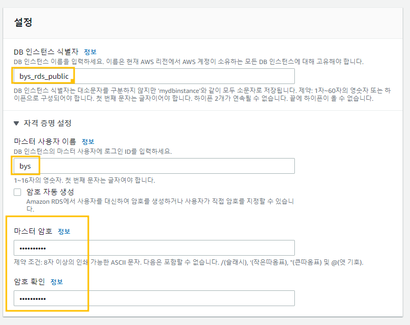Click the 'Amazon RDS에서 사용자를 대신하여' description text
This screenshot has width=410, height=325.
click(x=160, y=205)
